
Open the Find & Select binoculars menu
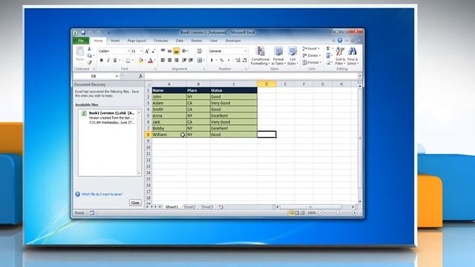(353, 56)
